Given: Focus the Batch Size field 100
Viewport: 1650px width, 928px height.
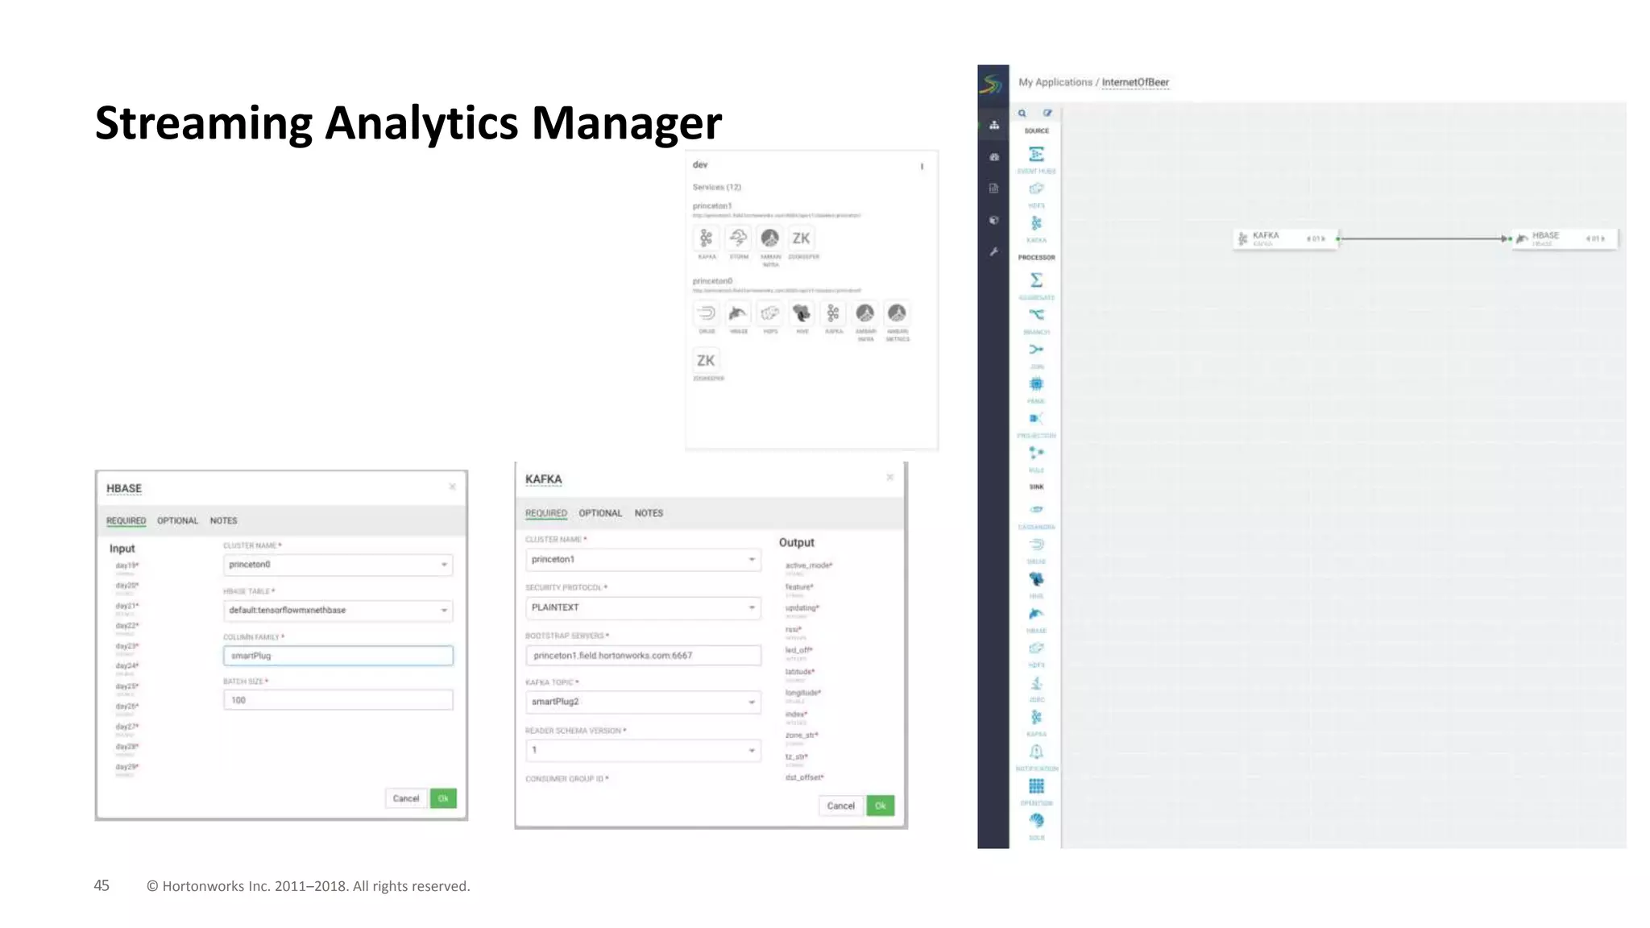Looking at the screenshot, I should [338, 700].
